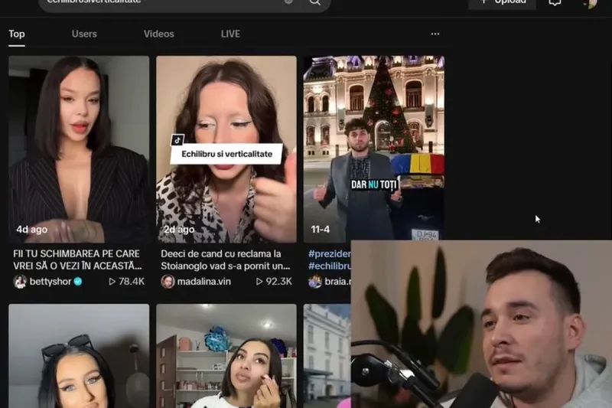Click the search magnifier icon
Screen dimensions: 612x408
coord(314,2)
